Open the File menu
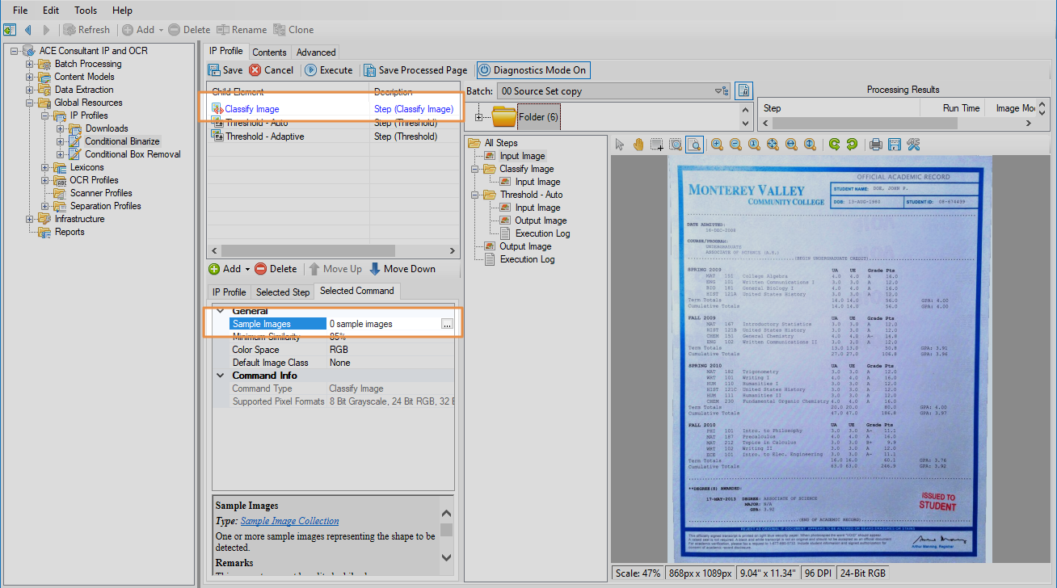The image size is (1057, 588). tap(20, 10)
